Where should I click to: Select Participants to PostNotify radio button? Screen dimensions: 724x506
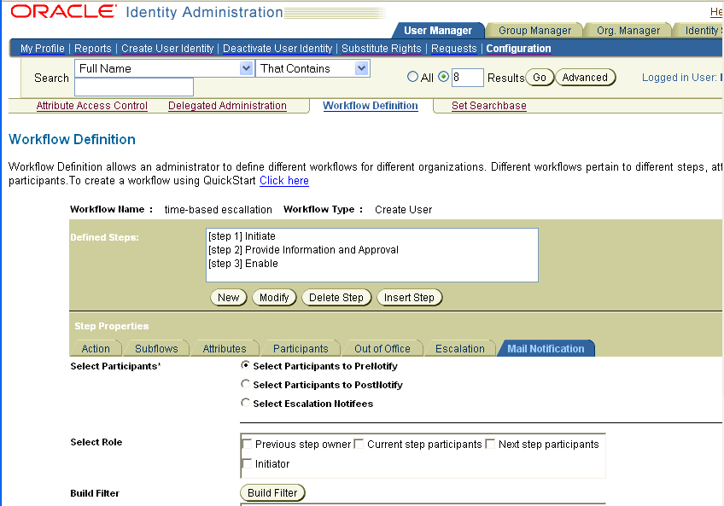(x=246, y=384)
